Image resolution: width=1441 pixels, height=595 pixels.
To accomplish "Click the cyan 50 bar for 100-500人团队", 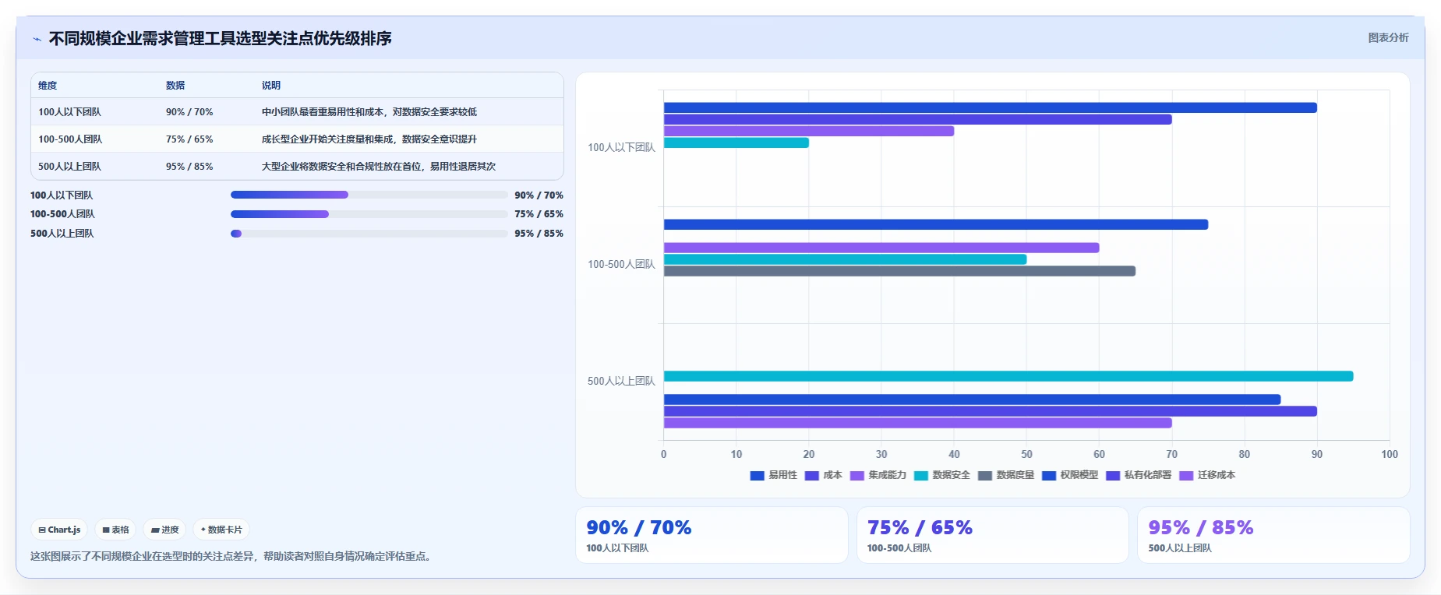I will pyautogui.click(x=846, y=259).
